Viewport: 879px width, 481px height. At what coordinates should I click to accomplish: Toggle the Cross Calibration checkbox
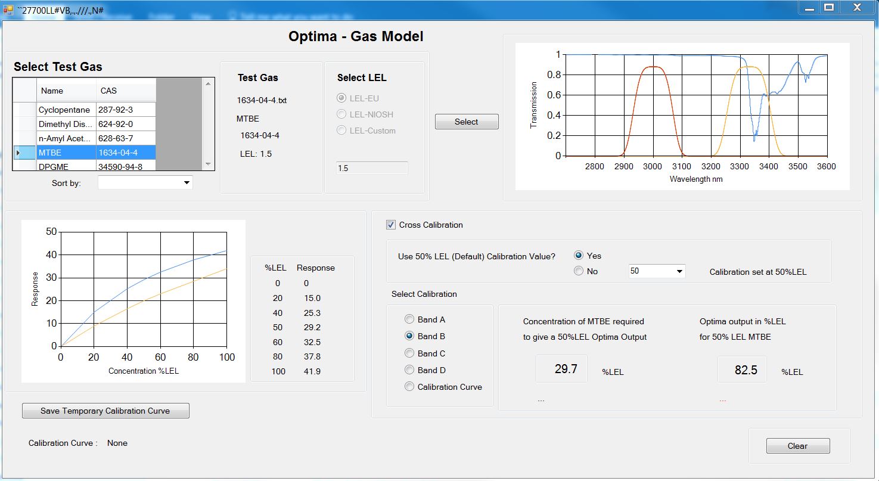click(391, 225)
